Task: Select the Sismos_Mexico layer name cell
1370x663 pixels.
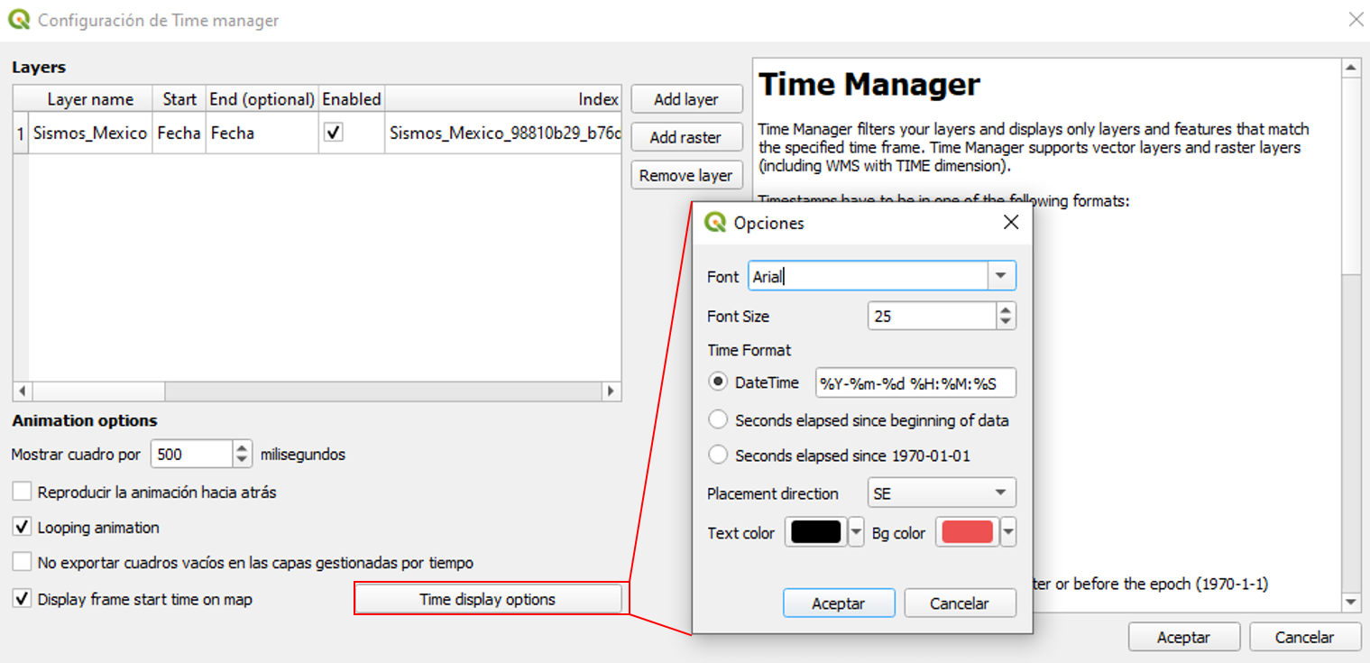Action: pos(90,134)
